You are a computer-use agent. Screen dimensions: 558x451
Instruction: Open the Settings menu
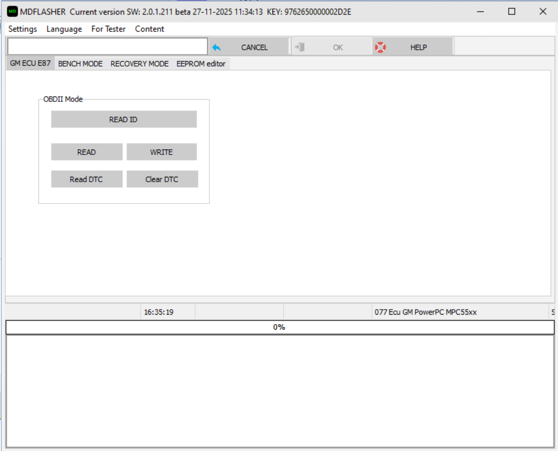point(23,29)
